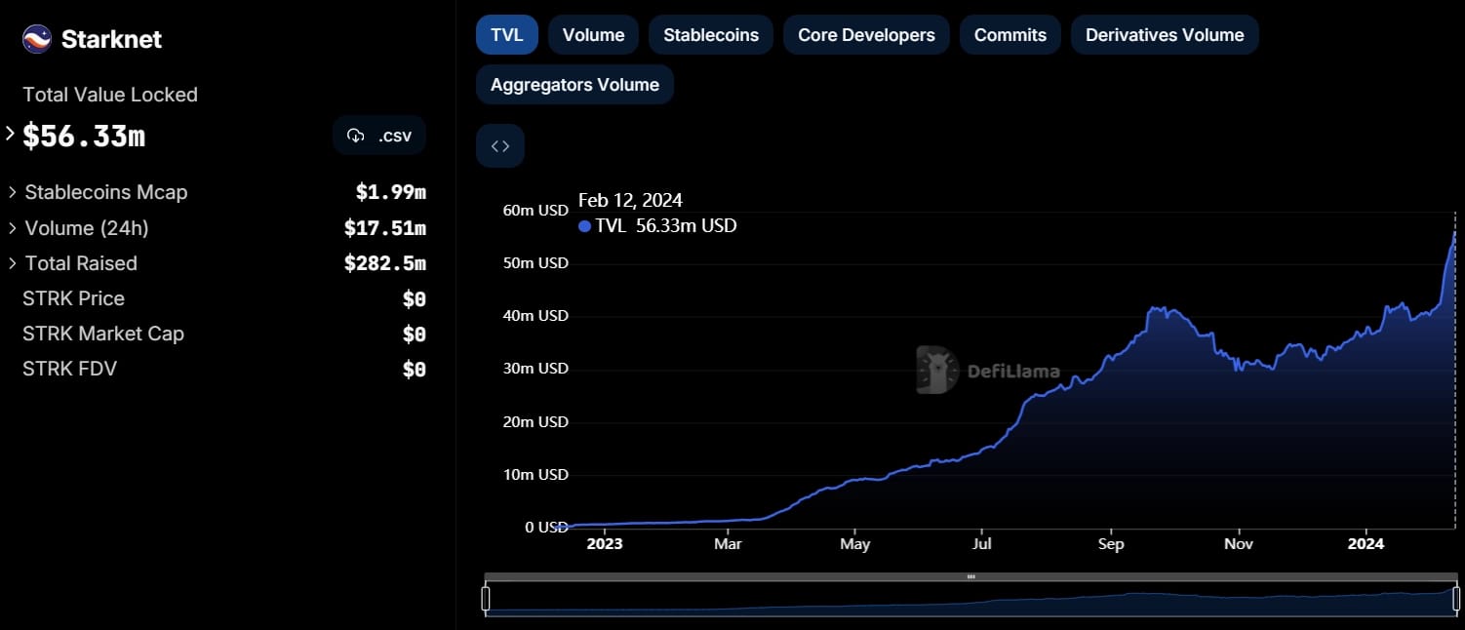
Task: Expand the Total Raised row
Action: (x=13, y=263)
